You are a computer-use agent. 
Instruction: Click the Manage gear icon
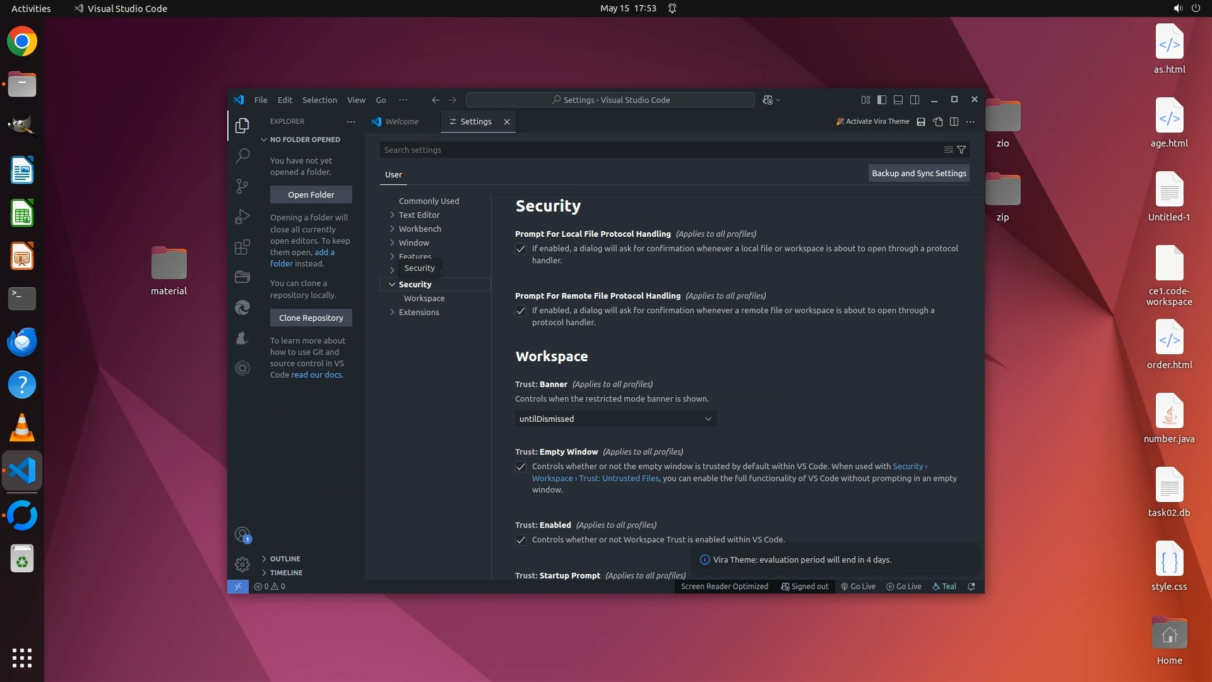242,564
